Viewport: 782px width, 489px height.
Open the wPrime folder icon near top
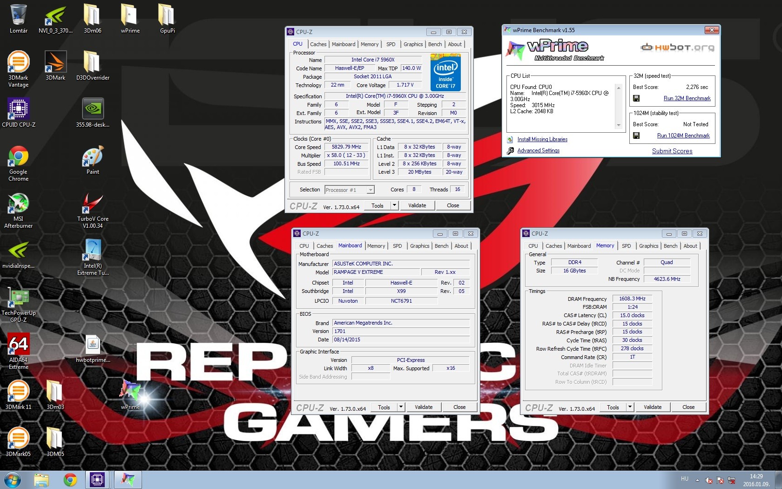point(130,19)
